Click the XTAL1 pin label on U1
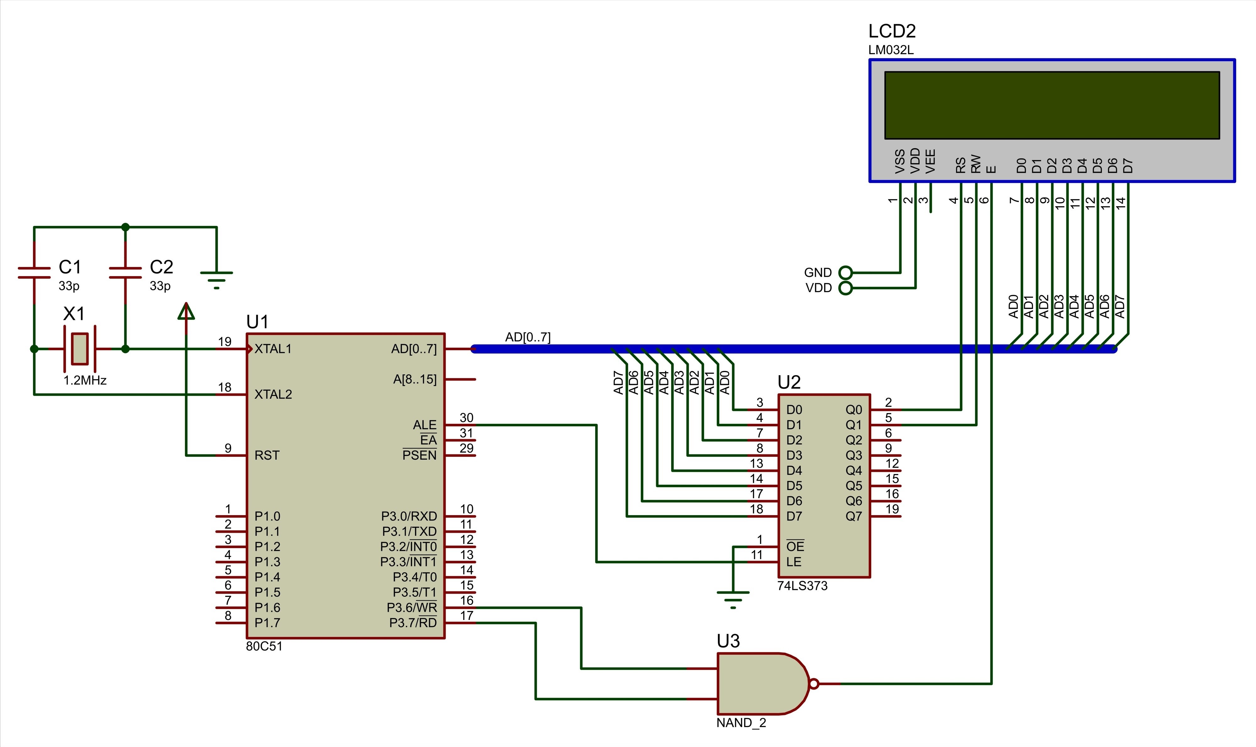The width and height of the screenshot is (1256, 747). [273, 348]
